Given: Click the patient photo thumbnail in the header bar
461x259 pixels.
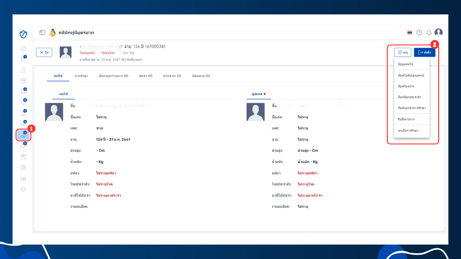Looking at the screenshot, I should point(66,52).
